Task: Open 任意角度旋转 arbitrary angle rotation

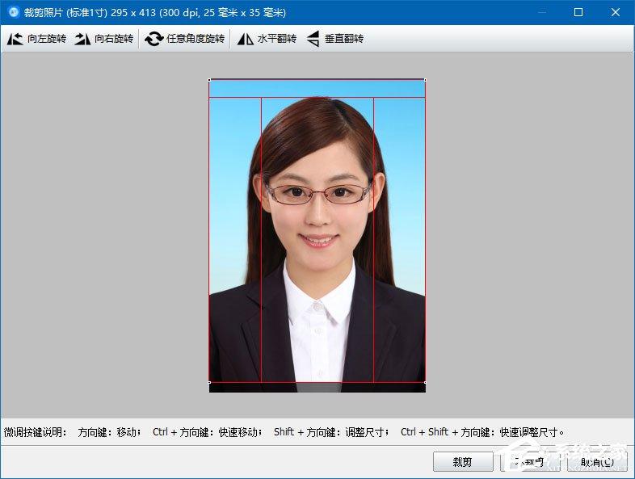Action: pos(185,39)
